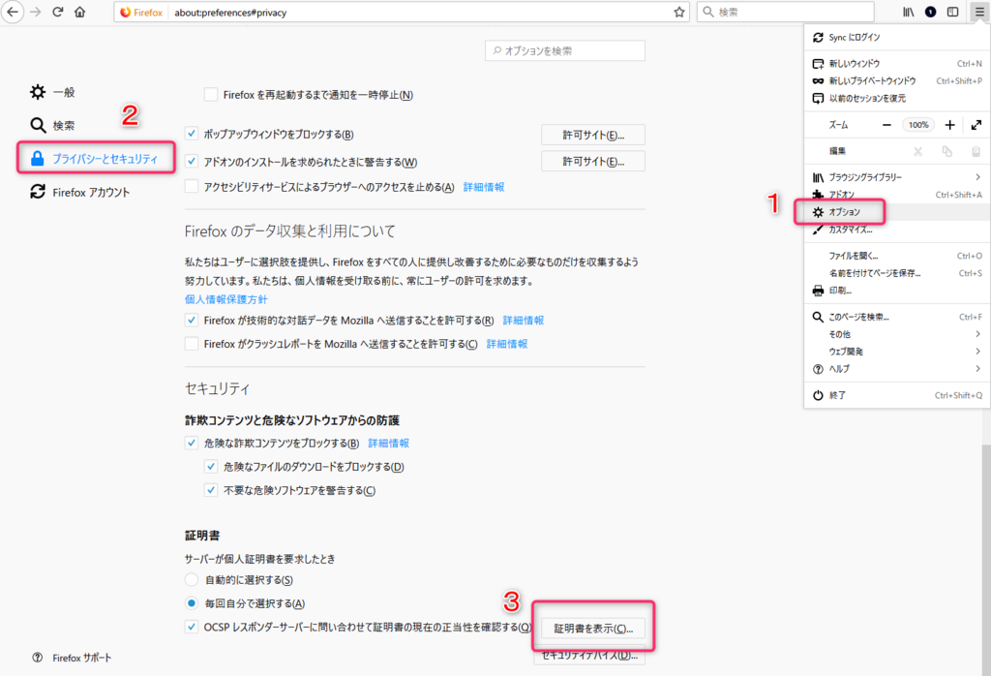Toggle 危険な詐欺コンテンツをブロックする checkbox
This screenshot has height=676, width=991.
pos(192,443)
